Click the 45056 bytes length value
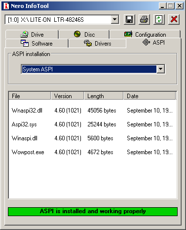 click(102, 111)
